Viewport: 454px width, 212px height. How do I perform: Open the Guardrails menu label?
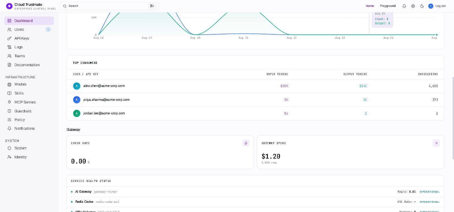(23, 111)
